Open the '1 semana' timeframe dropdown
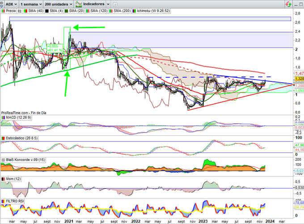304x224 pixels. pos(31,4)
